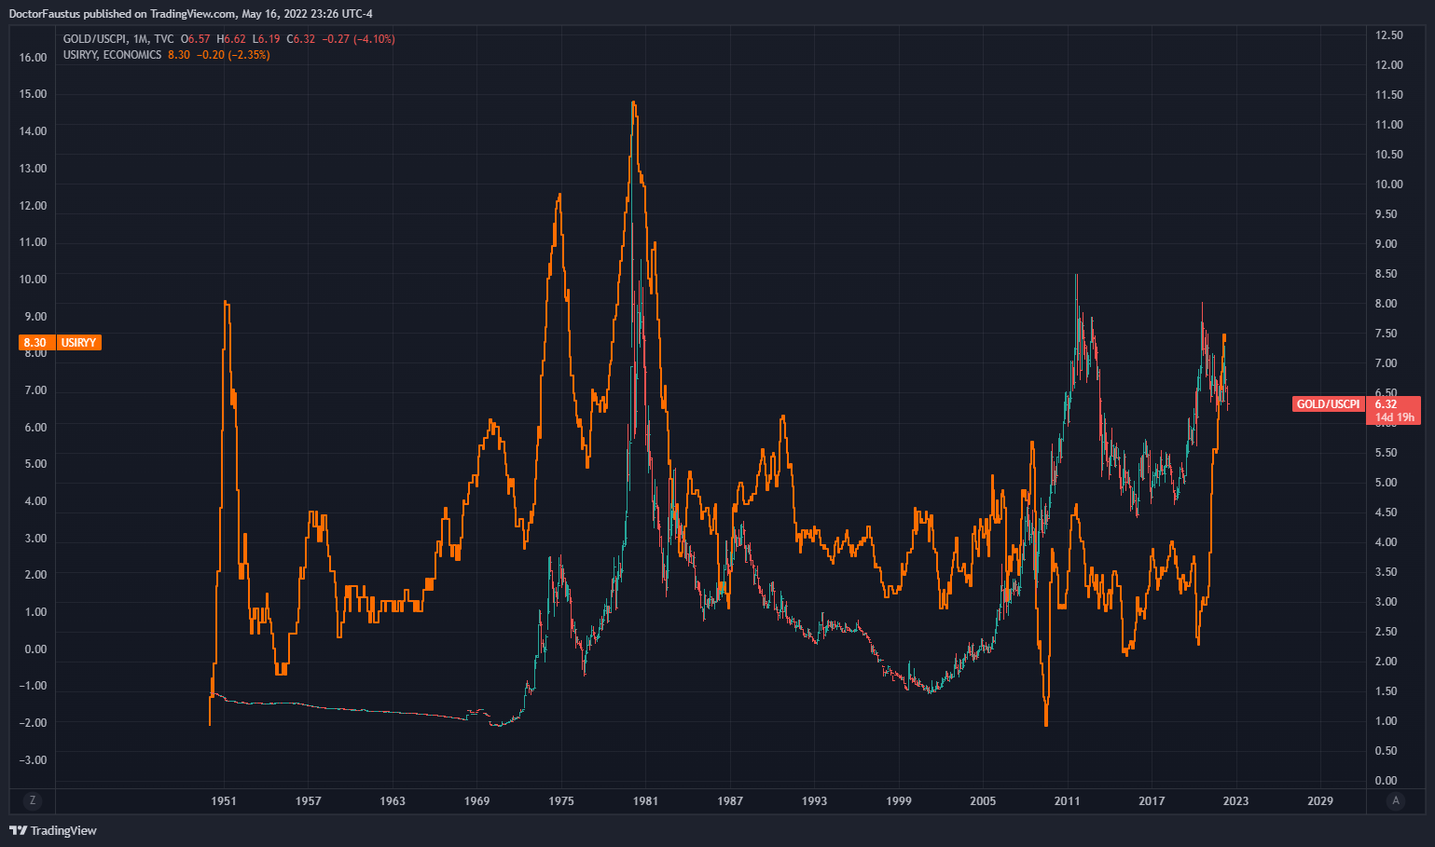
Task: Click 3.50 on the right price scale
Action: [1387, 572]
